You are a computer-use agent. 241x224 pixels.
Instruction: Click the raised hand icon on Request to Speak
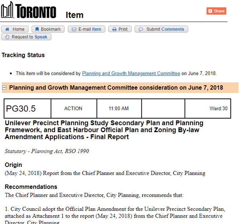[x=7, y=37]
